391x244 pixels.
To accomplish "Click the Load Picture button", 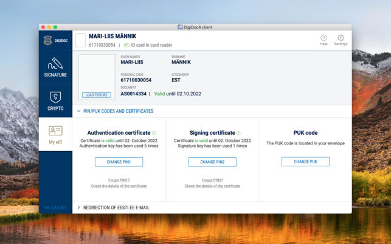I will (97, 95).
